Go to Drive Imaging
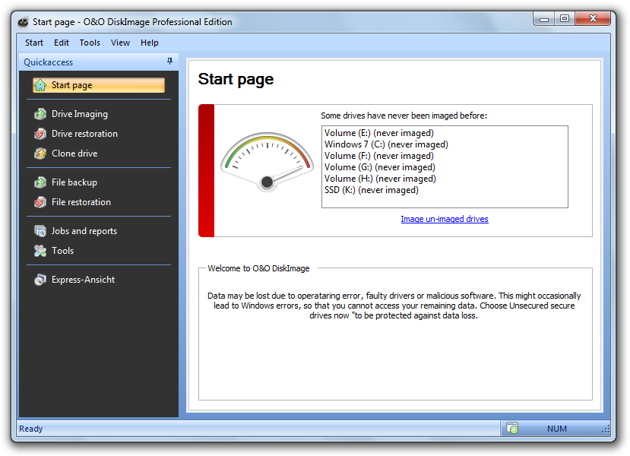 pos(80,114)
